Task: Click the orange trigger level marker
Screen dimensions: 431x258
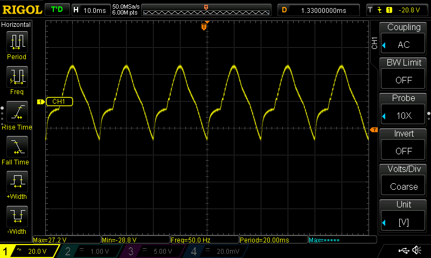Action: [x=374, y=130]
